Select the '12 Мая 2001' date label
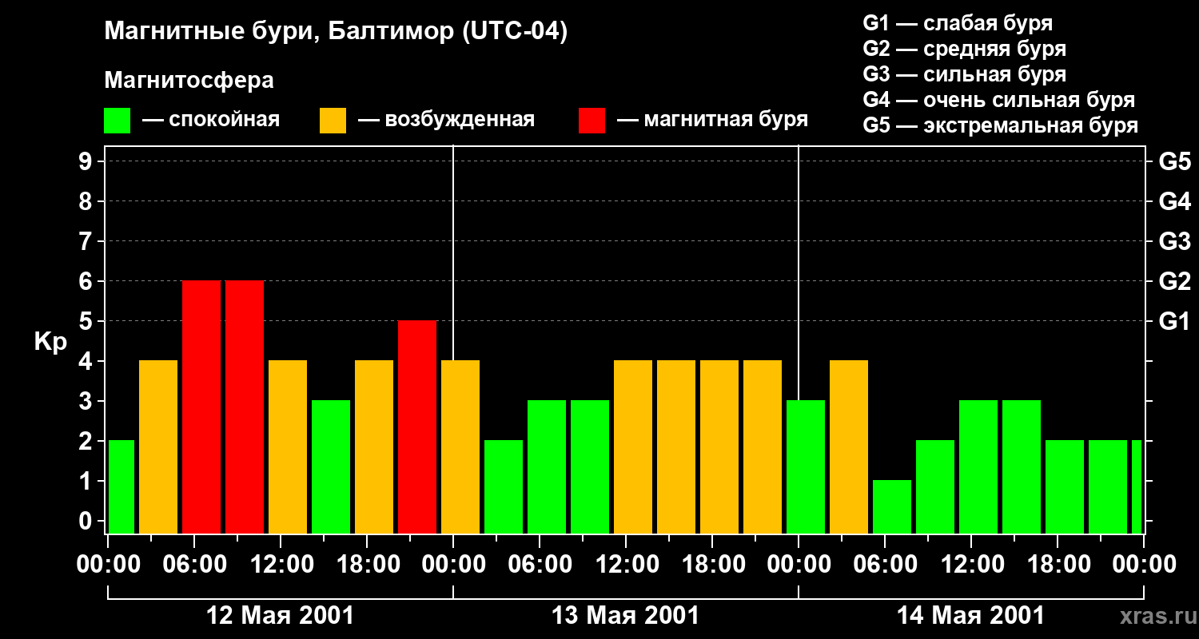Image resolution: width=1199 pixels, height=639 pixels. click(280, 616)
